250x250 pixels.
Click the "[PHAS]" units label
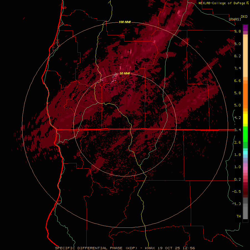[x=235, y=19]
